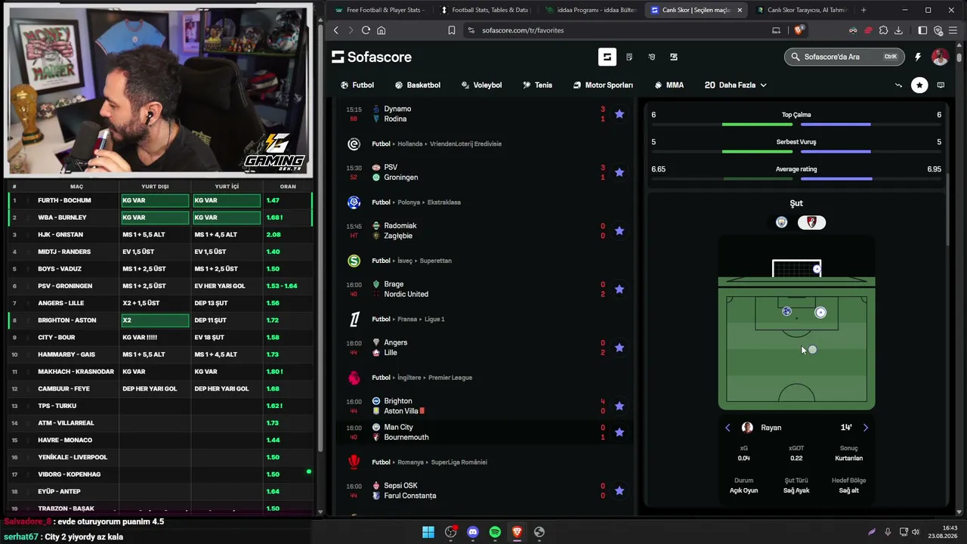Screen dimensions: 967x544
Task: Select the shot marker inside the goal frame
Action: click(x=817, y=269)
